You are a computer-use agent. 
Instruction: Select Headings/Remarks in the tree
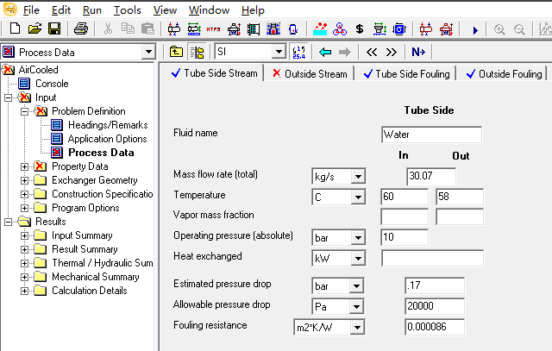tap(108, 125)
